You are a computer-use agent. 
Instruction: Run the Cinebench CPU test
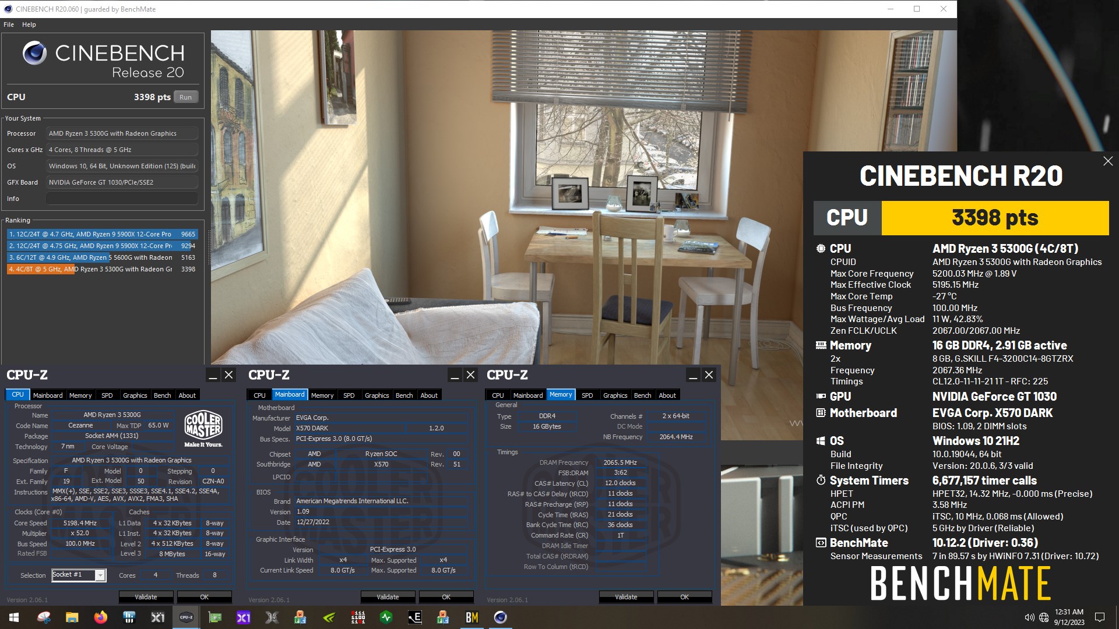186,97
